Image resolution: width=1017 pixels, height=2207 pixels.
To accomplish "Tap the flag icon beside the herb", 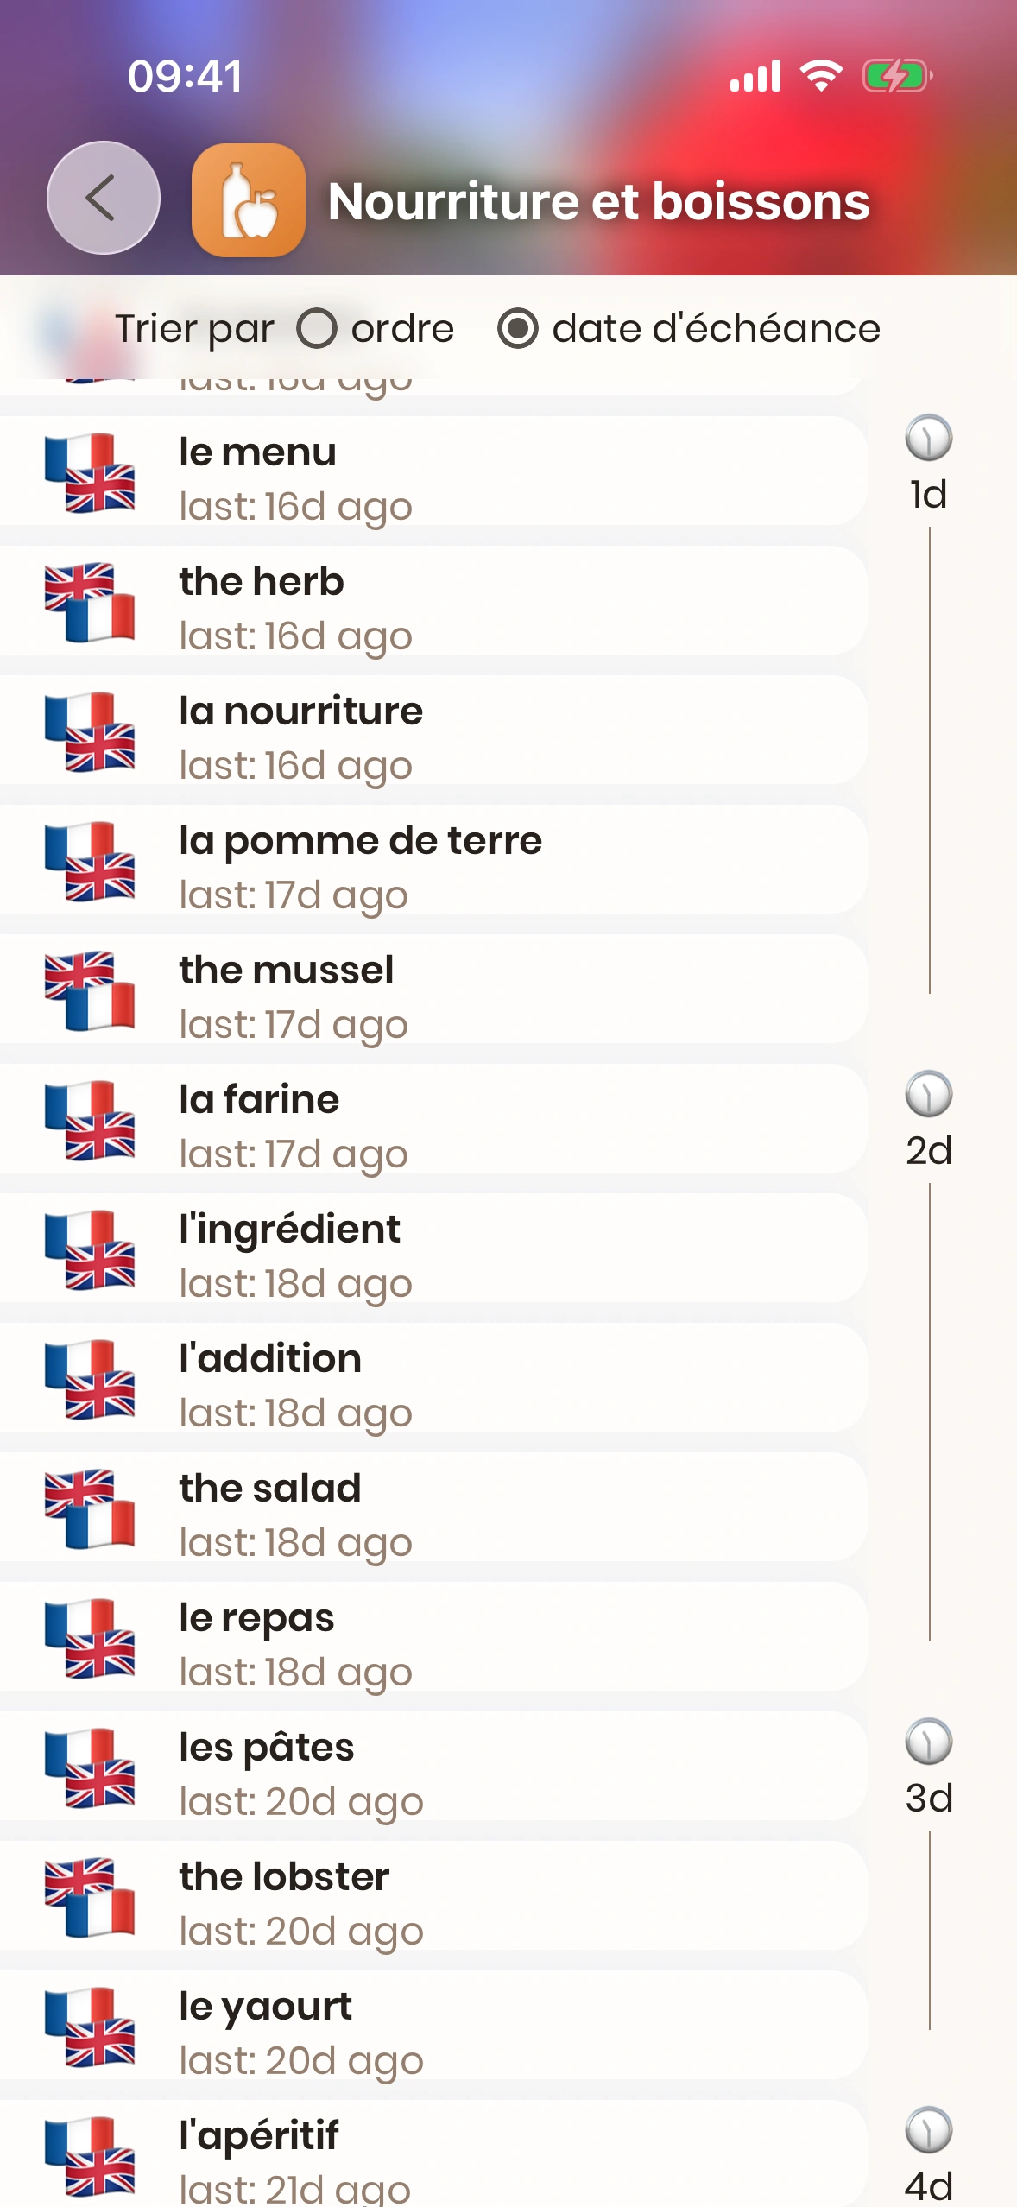I will pos(90,603).
